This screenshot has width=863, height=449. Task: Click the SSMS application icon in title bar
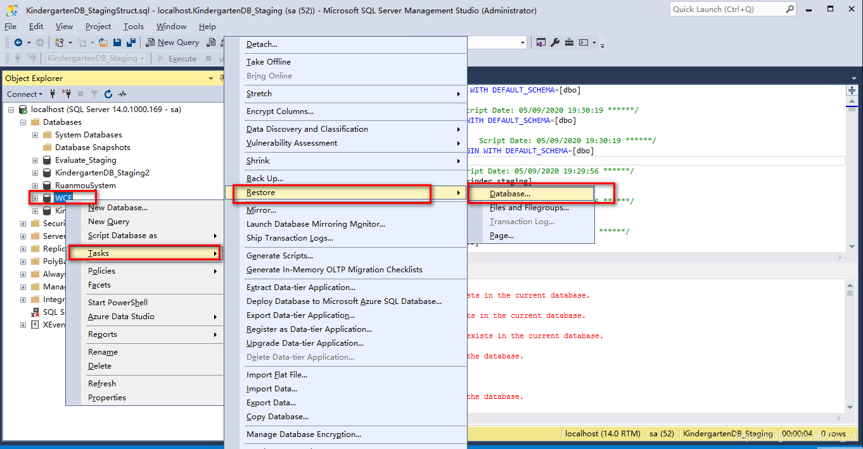tap(11, 10)
